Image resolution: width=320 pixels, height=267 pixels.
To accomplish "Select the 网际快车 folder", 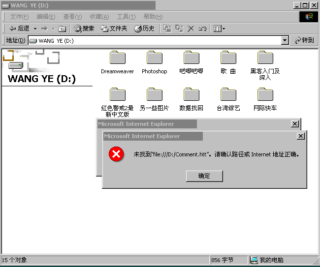I will pos(265,99).
